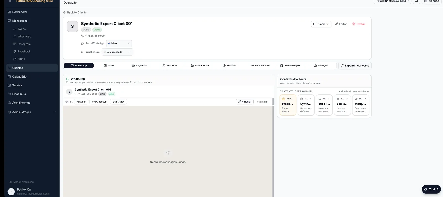Delete the client with Excluir
Image resolution: width=443 pixels, height=197 pixels.
click(359, 24)
